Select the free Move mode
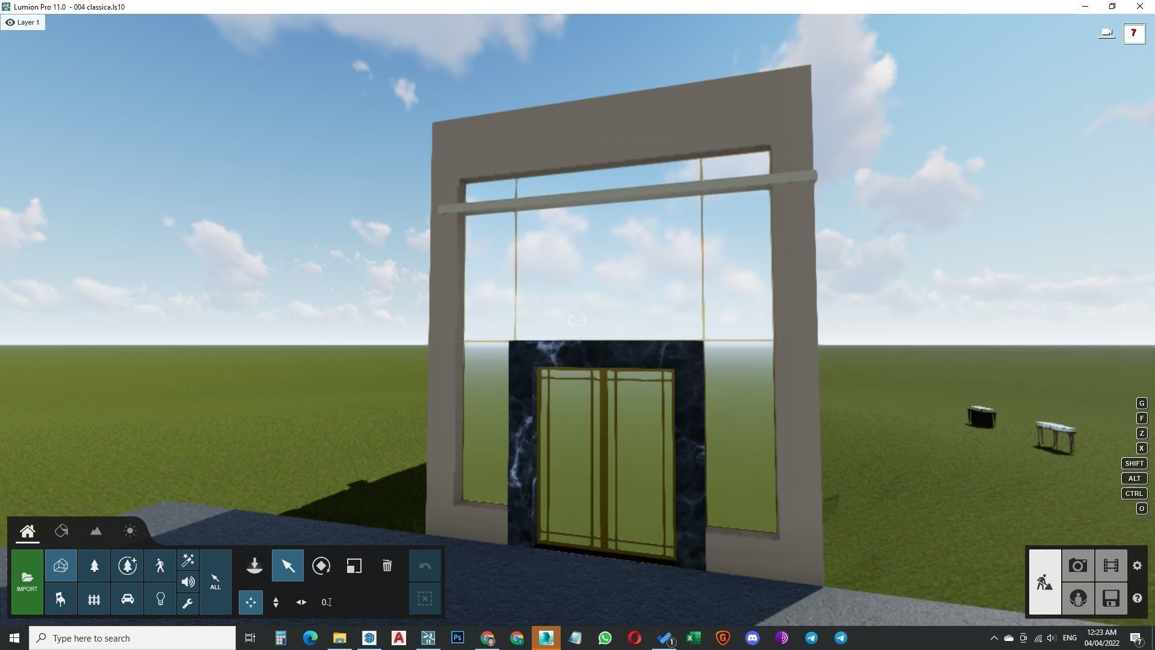This screenshot has width=1155, height=650. 251,602
